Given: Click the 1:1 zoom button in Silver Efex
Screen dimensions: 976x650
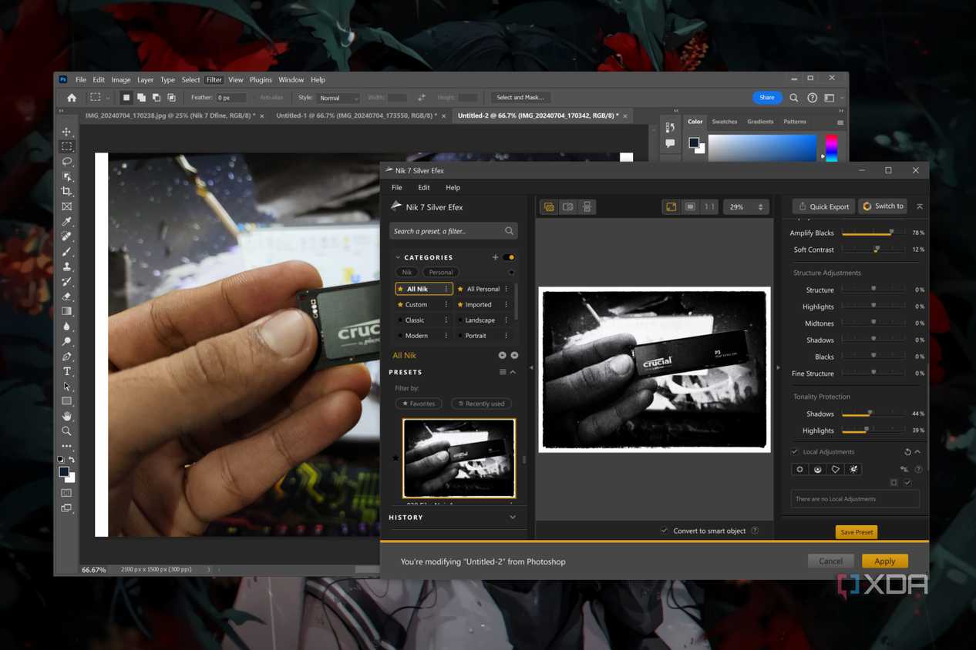Looking at the screenshot, I should tap(709, 206).
